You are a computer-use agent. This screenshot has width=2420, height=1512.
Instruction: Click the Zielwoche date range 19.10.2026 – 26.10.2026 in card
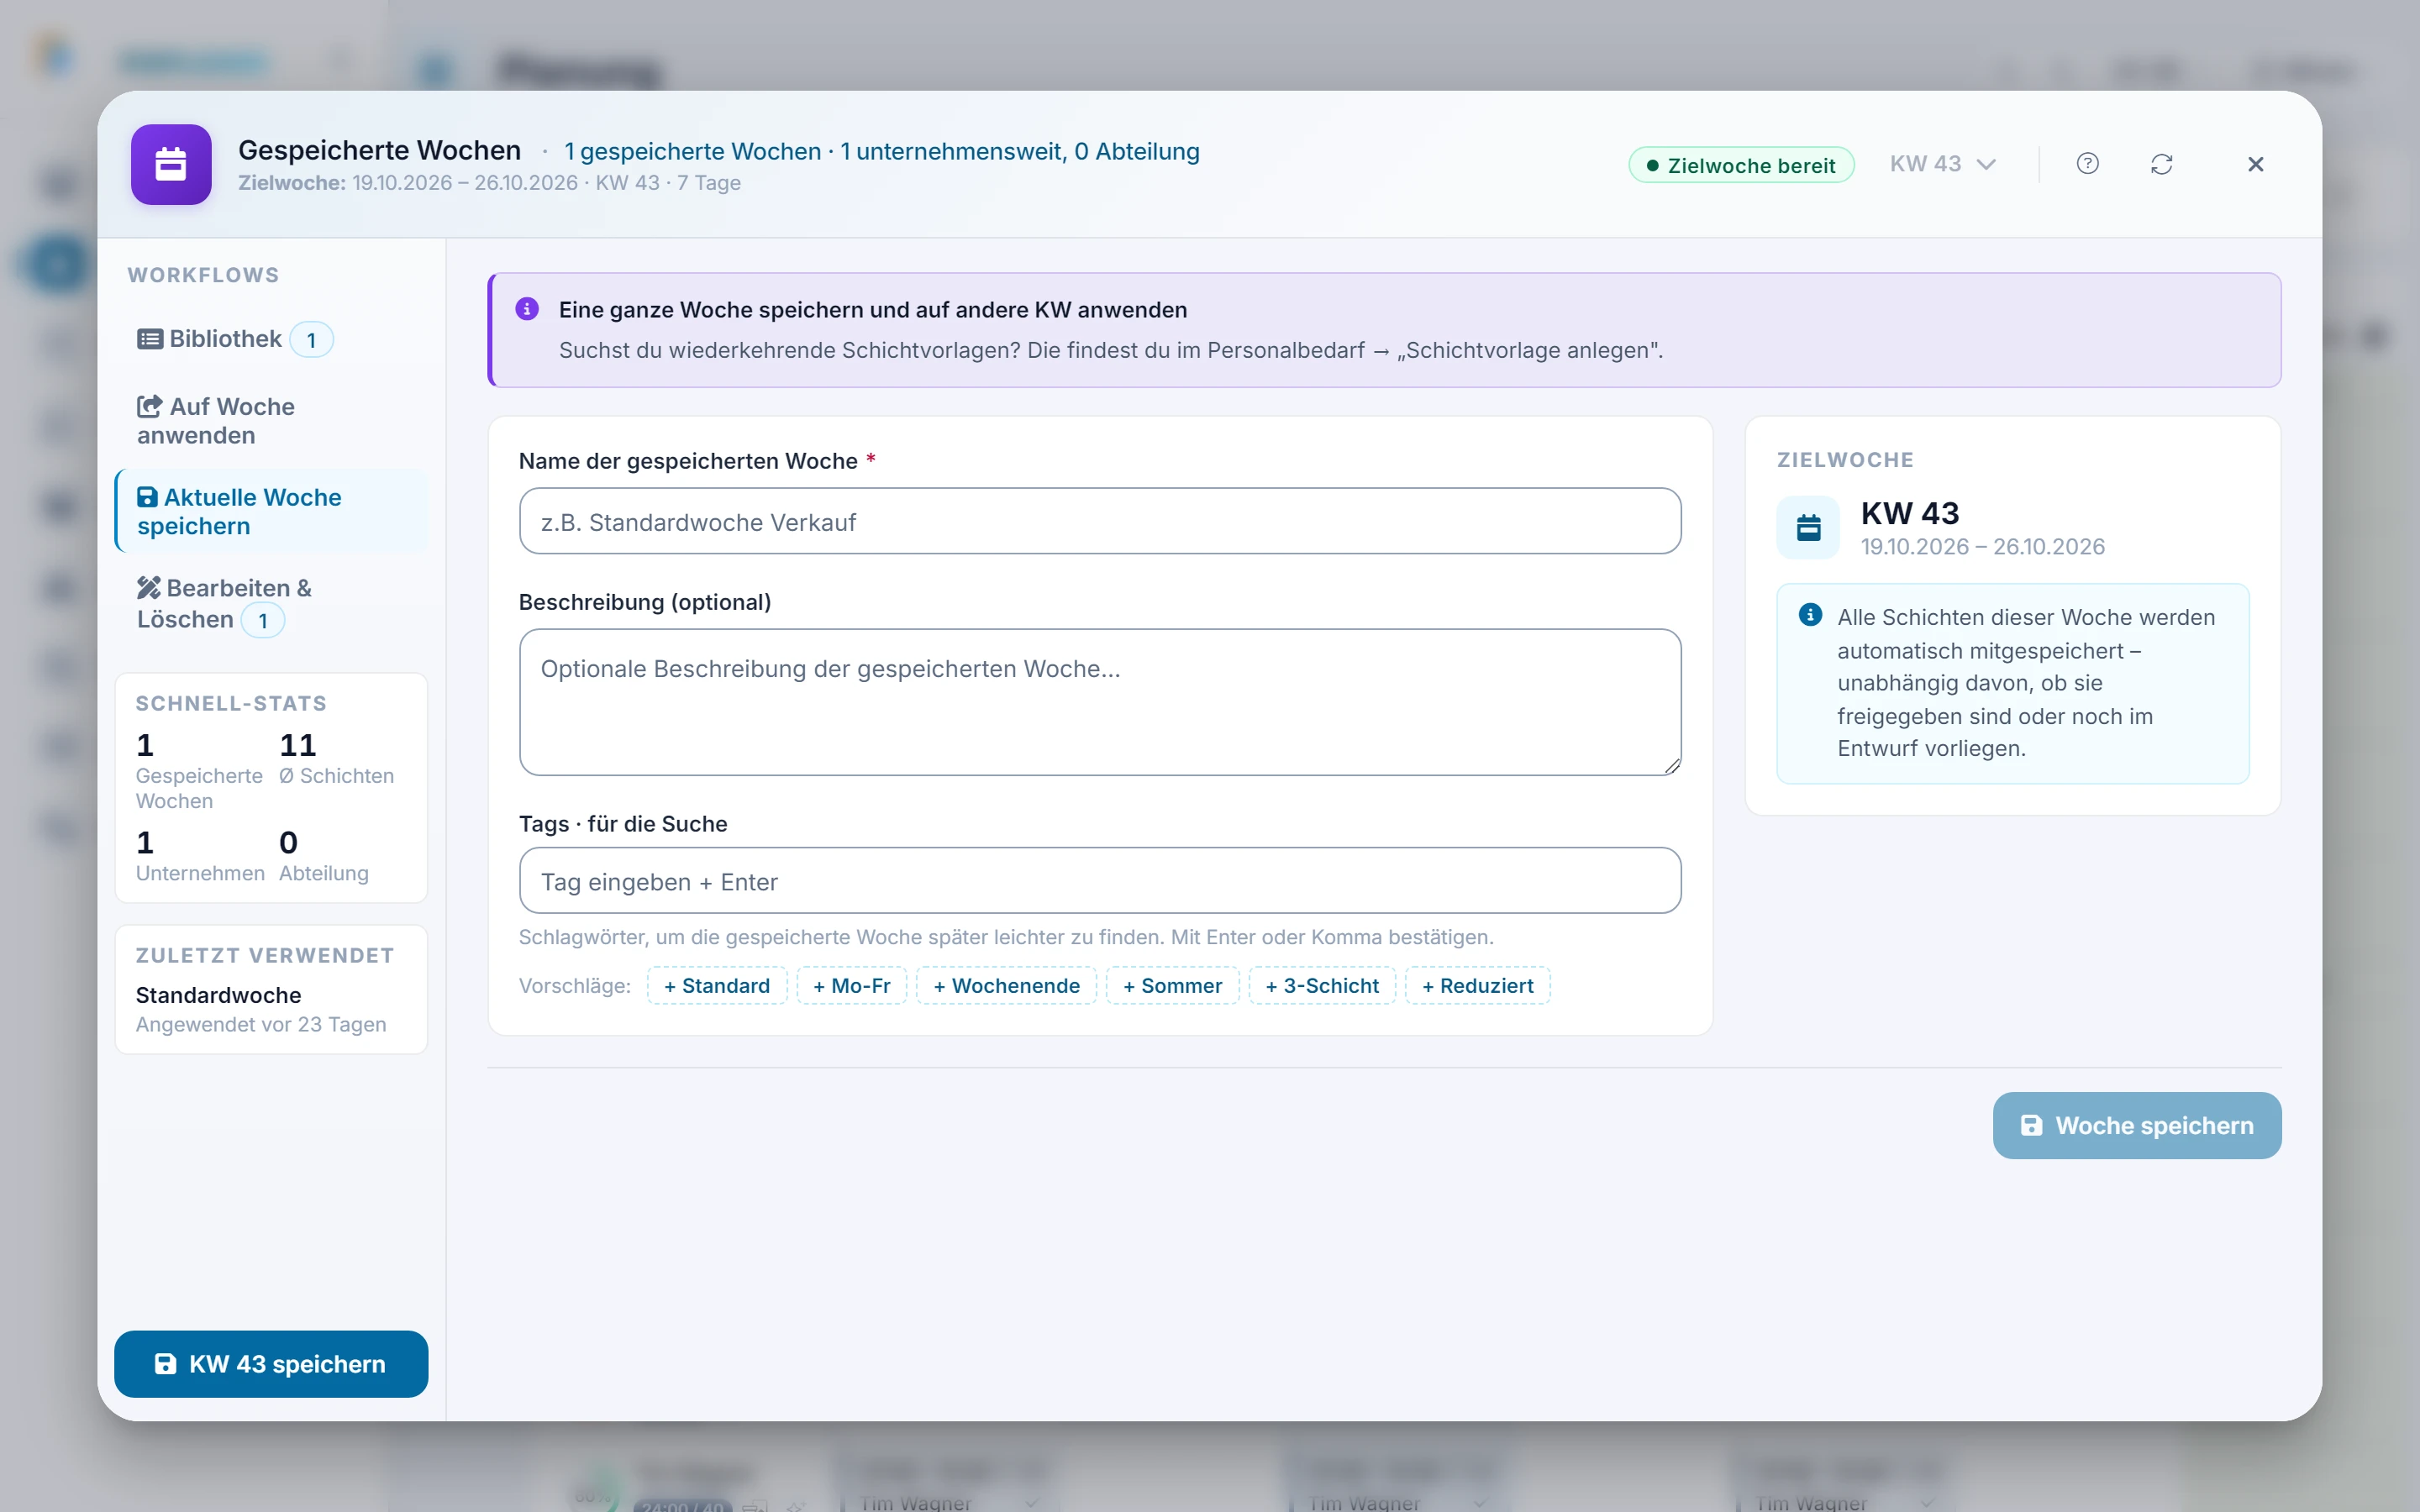coord(1982,547)
